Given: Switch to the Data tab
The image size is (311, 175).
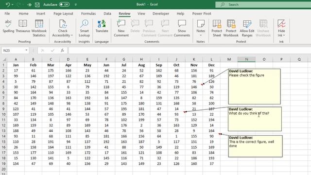Looking at the screenshot, I should 107,14.
